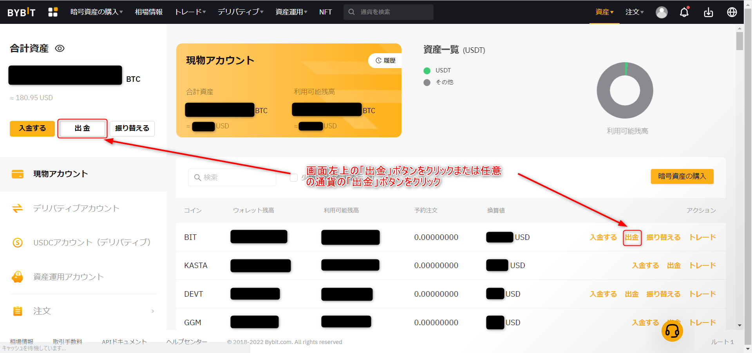Click the app download icon
This screenshot has width=752, height=353.
tap(708, 12)
